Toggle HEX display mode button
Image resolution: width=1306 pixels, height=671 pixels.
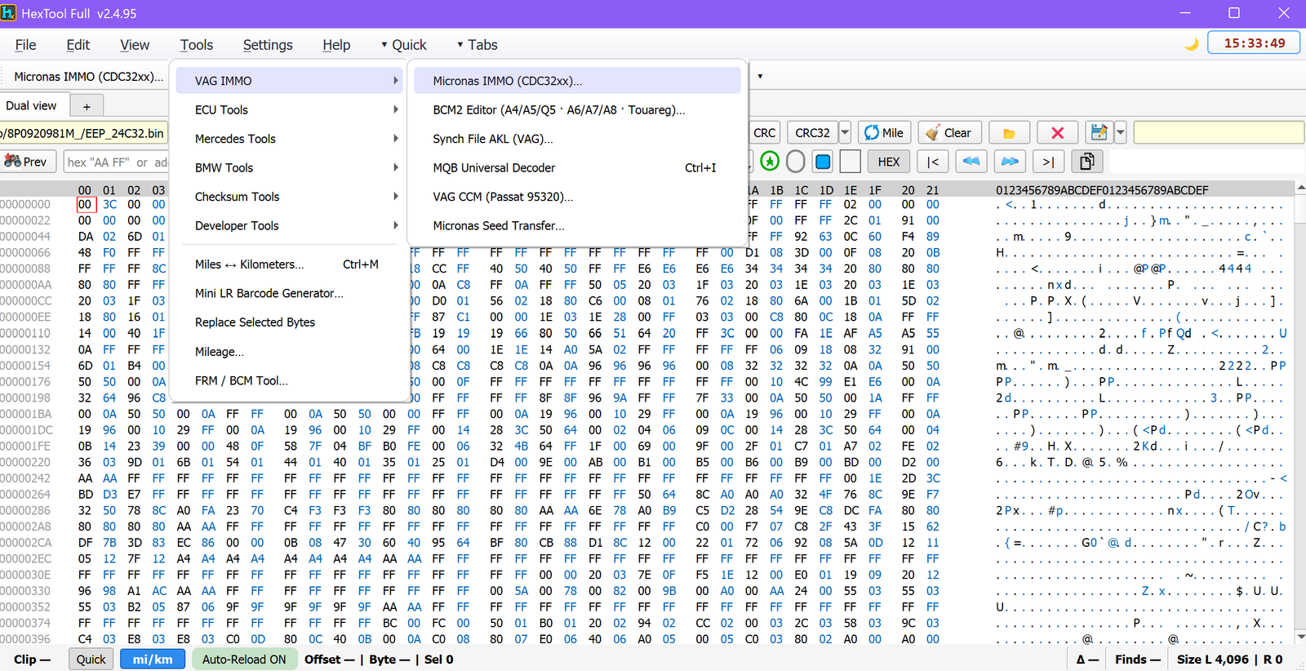click(x=889, y=162)
